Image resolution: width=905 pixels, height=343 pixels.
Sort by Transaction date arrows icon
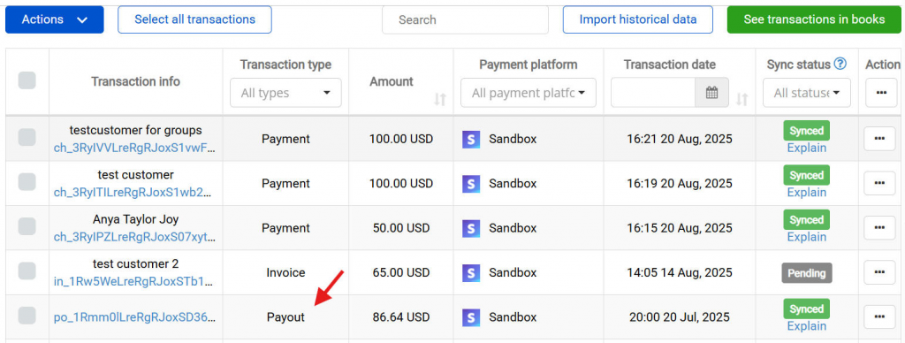tap(742, 99)
